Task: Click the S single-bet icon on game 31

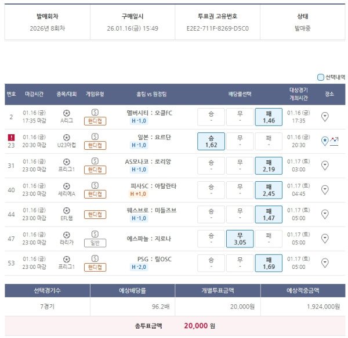Action: pyautogui.click(x=95, y=161)
